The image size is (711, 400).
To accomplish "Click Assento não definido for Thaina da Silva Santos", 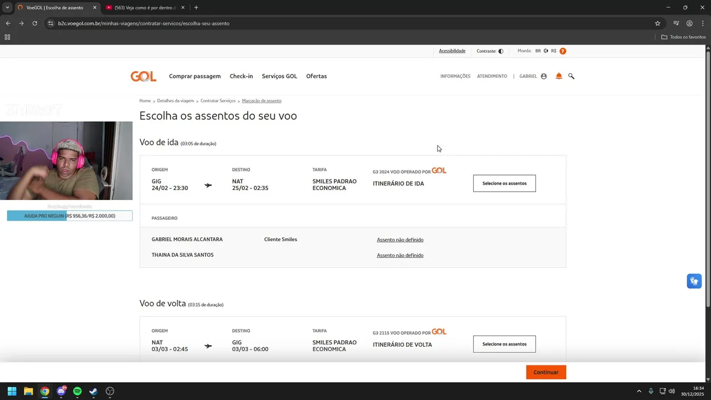I will pyautogui.click(x=400, y=256).
